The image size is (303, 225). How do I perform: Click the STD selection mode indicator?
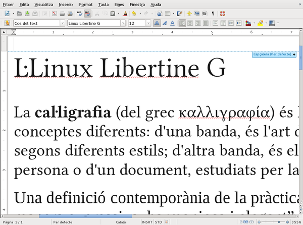pyautogui.click(x=159, y=222)
